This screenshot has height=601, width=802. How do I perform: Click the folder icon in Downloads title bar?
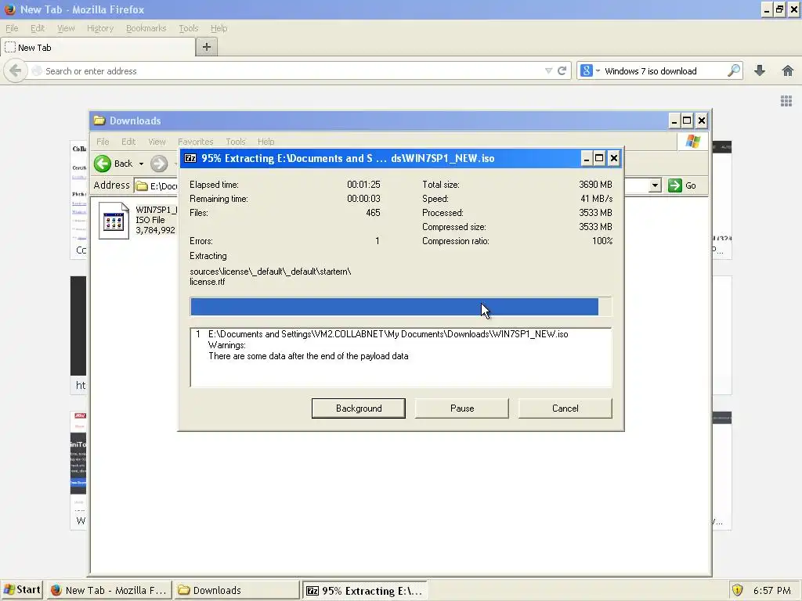99,121
